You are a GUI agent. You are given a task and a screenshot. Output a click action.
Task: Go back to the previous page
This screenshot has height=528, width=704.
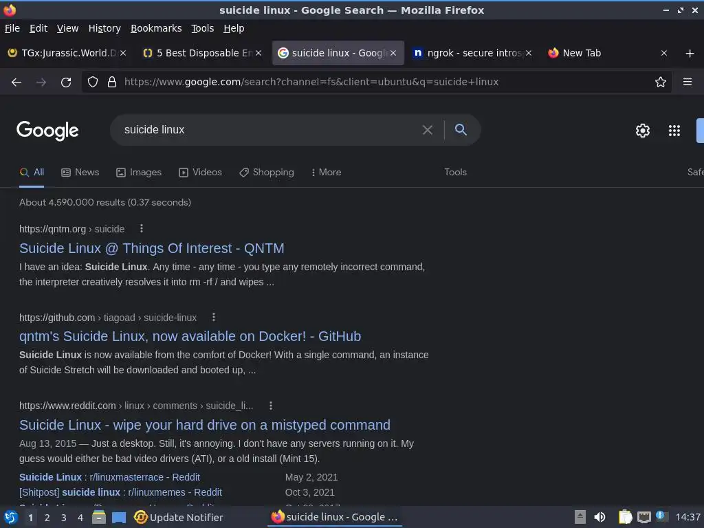pos(16,82)
